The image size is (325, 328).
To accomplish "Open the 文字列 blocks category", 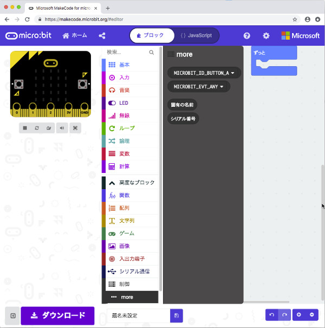I will click(x=131, y=221).
